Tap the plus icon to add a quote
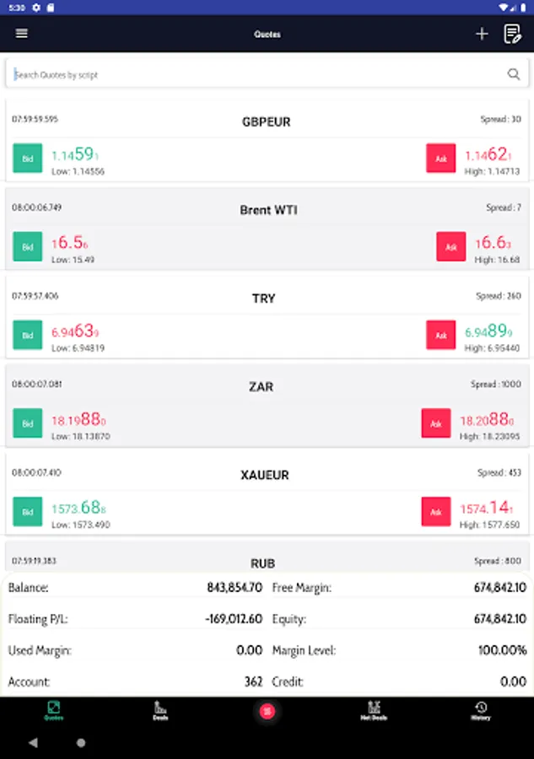Image resolution: width=534 pixels, height=759 pixels. coord(482,34)
